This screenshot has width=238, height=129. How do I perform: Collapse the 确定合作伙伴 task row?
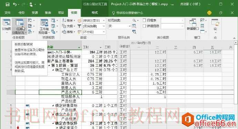coord(53,123)
